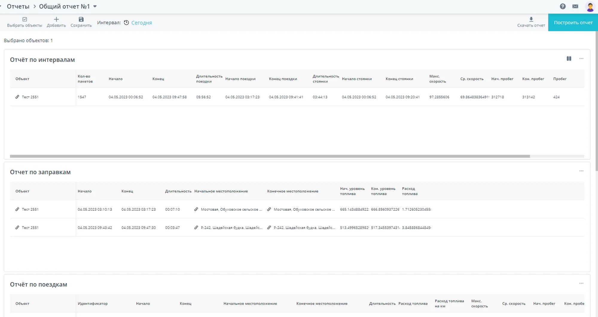Open Select objects checkbox tool
The height and width of the screenshot is (317, 598).
pyautogui.click(x=25, y=19)
